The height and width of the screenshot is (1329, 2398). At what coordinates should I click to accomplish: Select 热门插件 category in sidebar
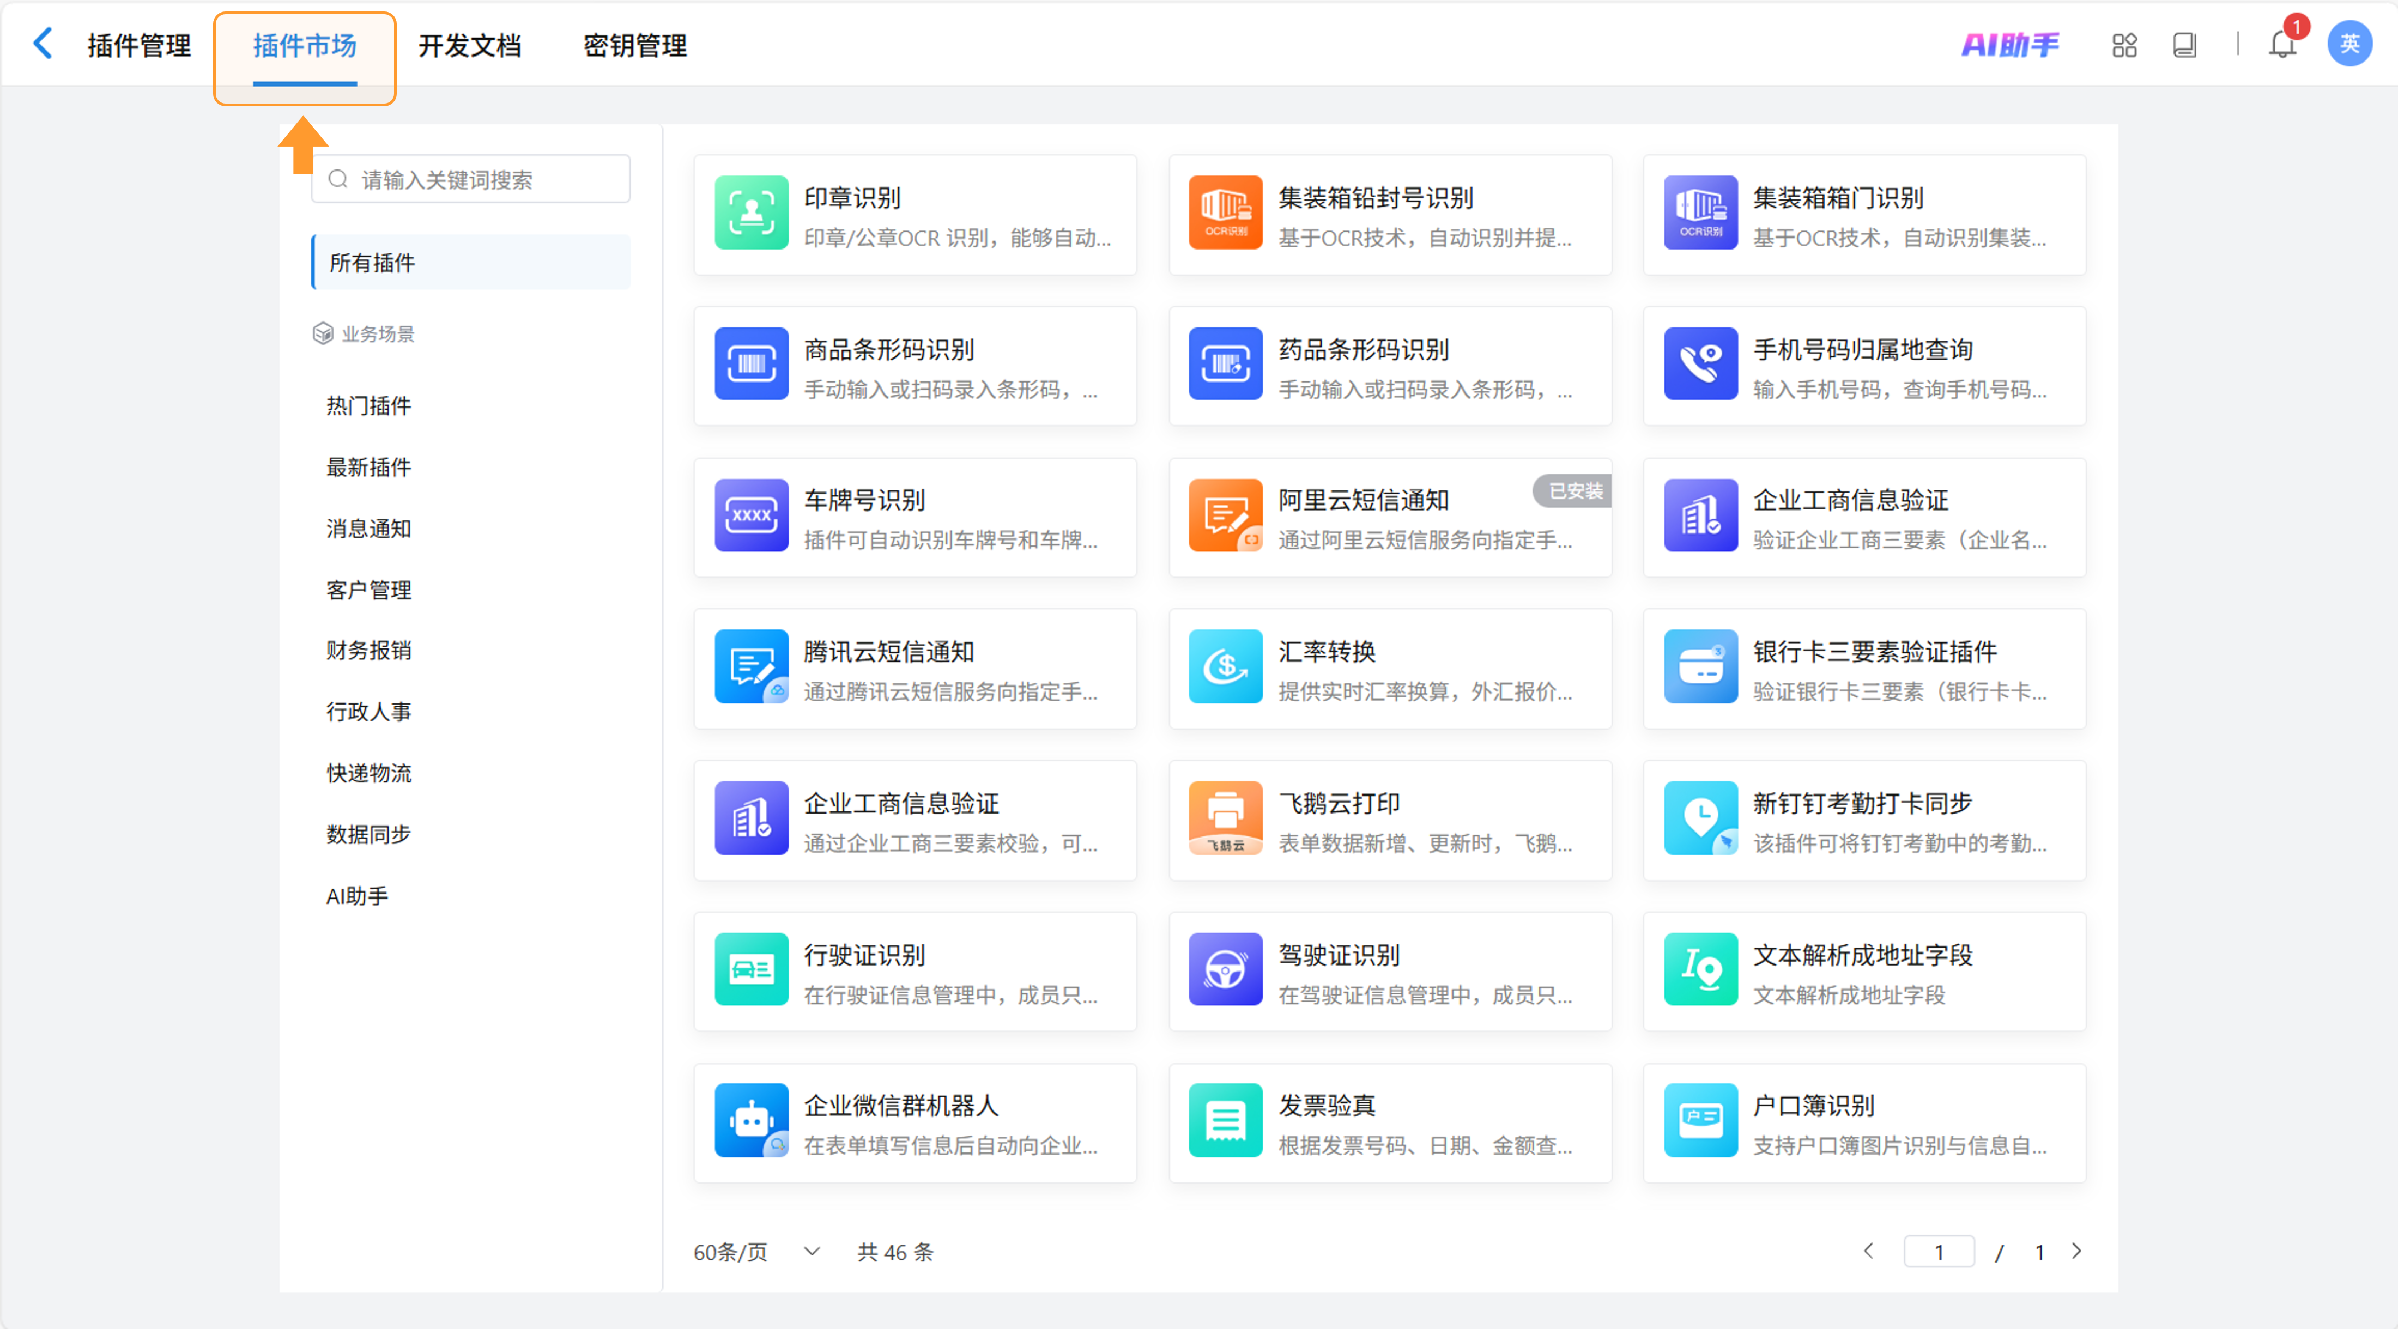[x=368, y=406]
